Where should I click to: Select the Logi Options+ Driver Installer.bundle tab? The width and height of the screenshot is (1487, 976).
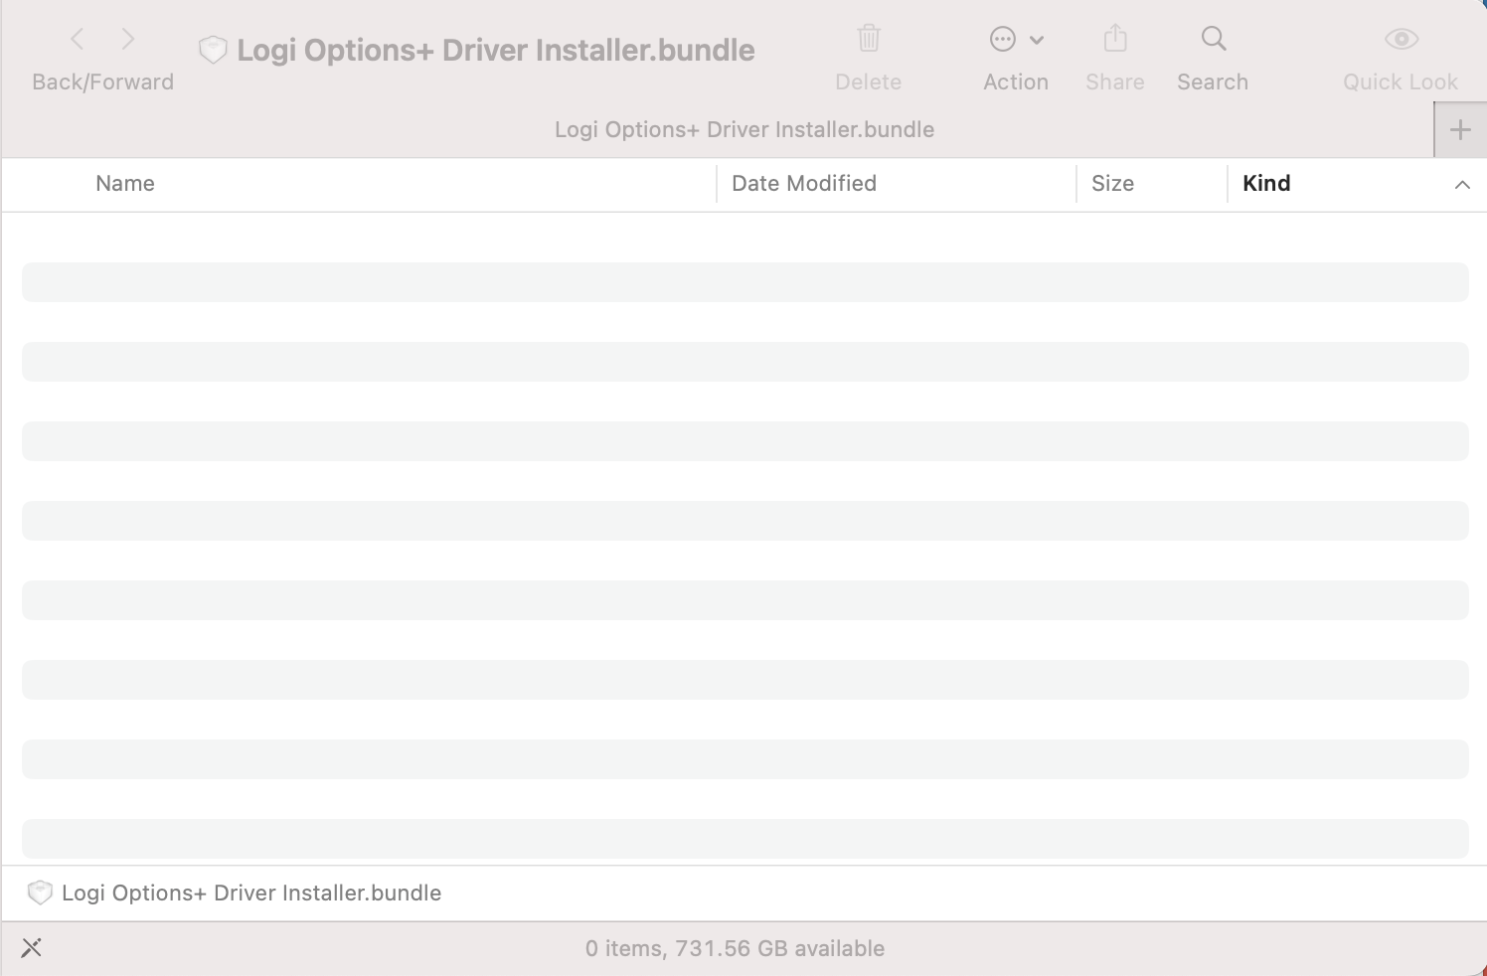[743, 130]
